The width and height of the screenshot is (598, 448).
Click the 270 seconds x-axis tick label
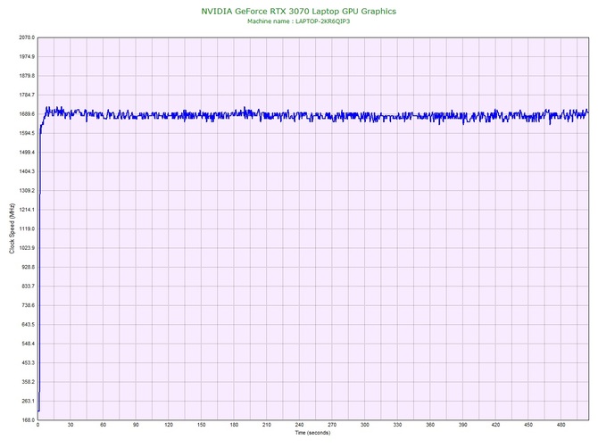[x=332, y=425]
